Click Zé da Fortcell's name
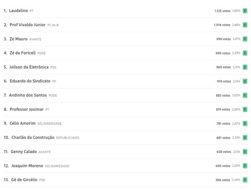The height and width of the screenshot is (190, 251). point(23,53)
